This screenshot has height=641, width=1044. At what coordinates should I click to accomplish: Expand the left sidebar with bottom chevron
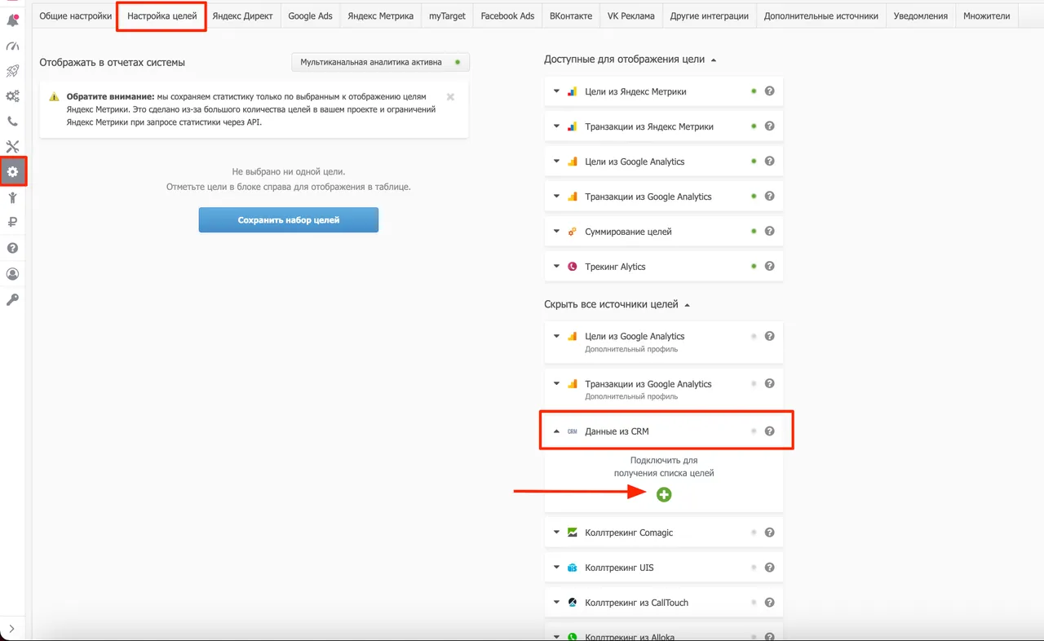[x=12, y=628]
